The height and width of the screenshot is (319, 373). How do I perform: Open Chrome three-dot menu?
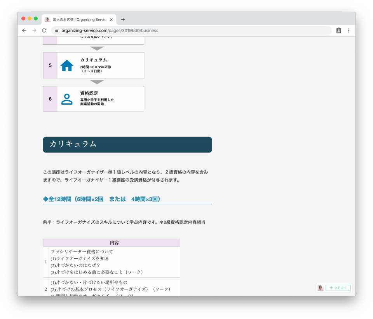click(349, 30)
